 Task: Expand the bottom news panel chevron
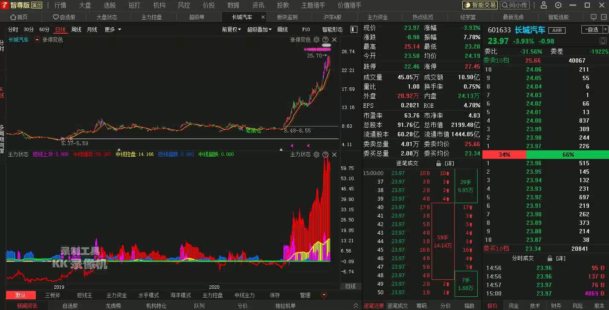coord(356,306)
